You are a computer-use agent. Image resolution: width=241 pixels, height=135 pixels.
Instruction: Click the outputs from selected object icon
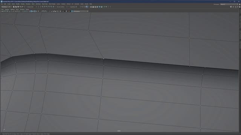point(84,7)
